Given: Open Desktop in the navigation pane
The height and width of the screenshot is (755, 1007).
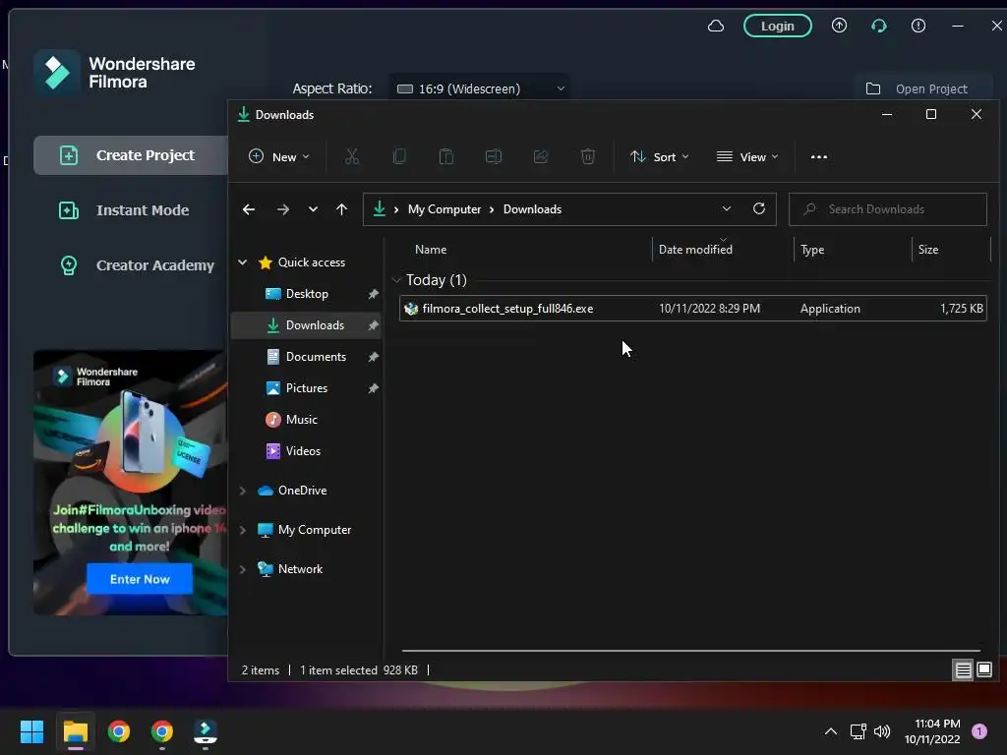Looking at the screenshot, I should click(307, 293).
